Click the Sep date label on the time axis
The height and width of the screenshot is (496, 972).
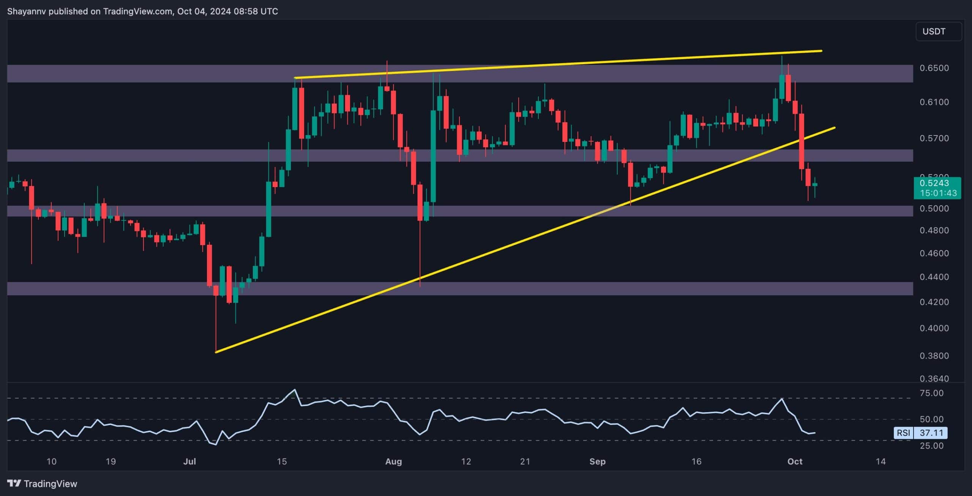pos(597,461)
